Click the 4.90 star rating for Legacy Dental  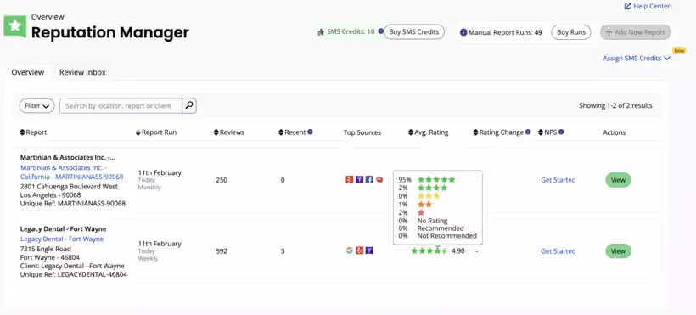click(x=438, y=251)
